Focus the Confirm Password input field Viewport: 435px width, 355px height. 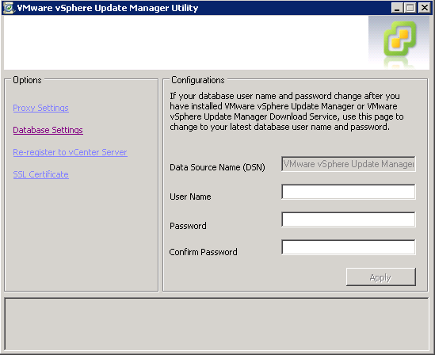pyautogui.click(x=349, y=247)
